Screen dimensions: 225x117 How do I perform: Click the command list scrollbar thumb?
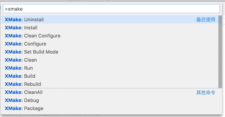click(x=220, y=52)
